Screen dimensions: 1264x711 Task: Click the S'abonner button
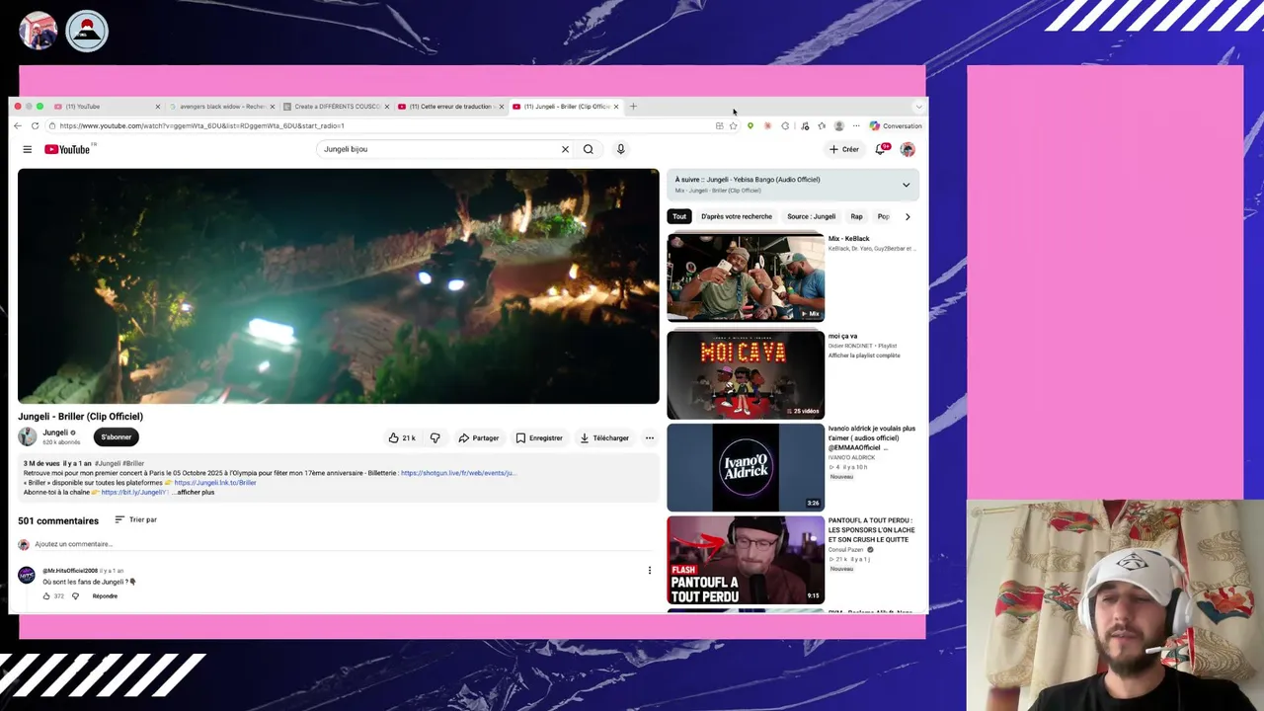point(116,437)
